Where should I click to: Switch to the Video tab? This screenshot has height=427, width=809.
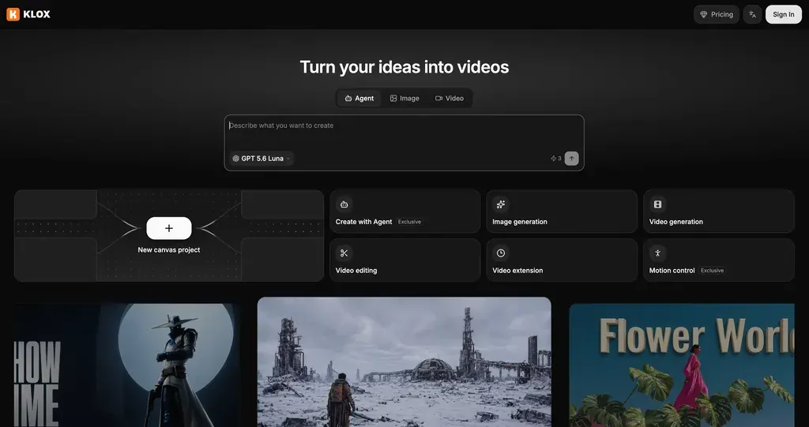(450, 98)
